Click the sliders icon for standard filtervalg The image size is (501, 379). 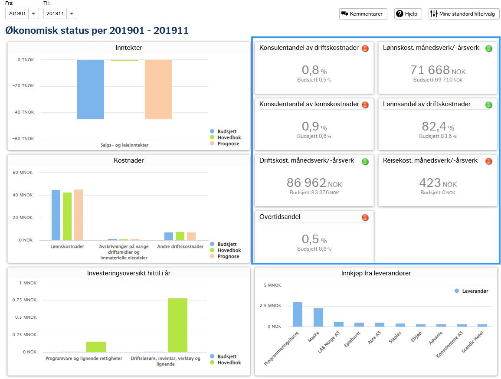pyautogui.click(x=434, y=14)
